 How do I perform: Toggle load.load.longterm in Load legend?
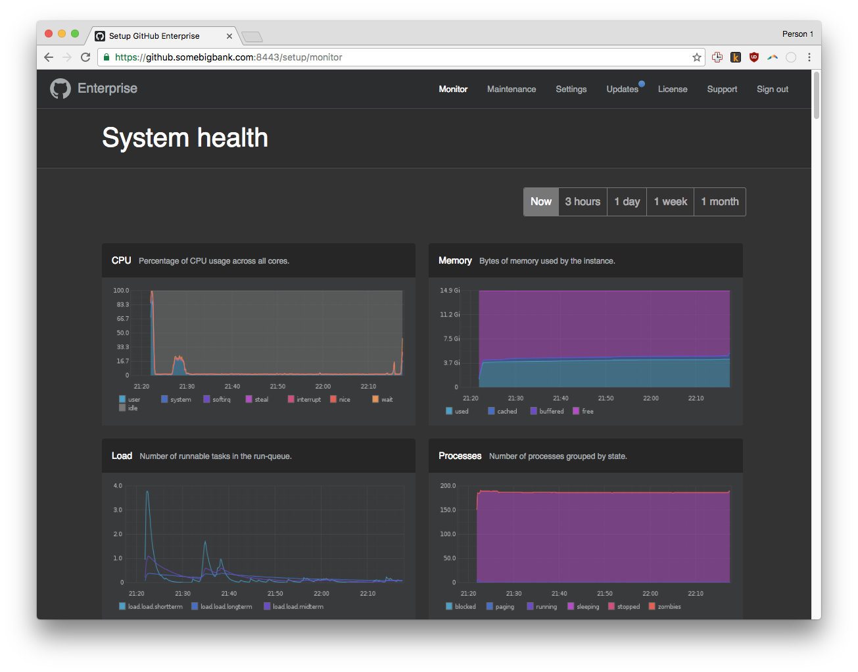pos(222,606)
